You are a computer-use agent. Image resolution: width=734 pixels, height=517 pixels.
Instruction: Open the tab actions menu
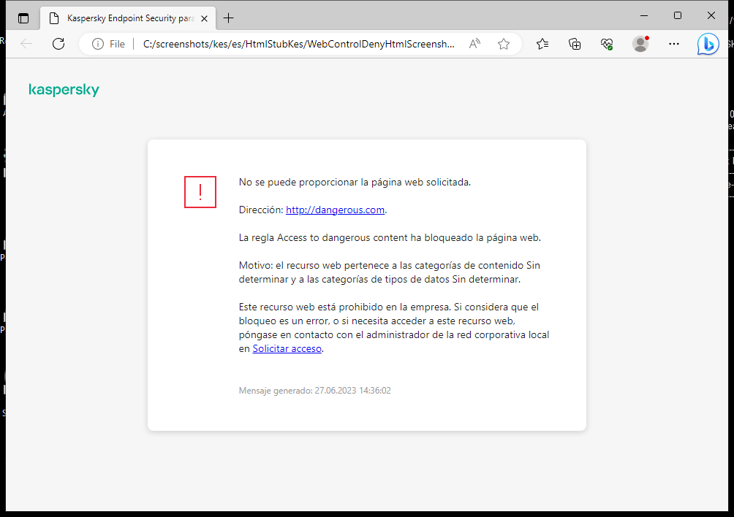[23, 18]
